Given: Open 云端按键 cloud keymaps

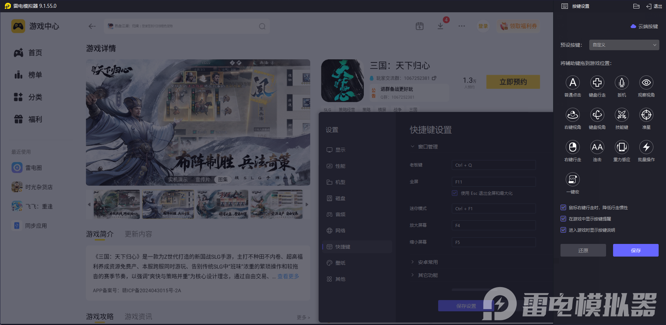Looking at the screenshot, I should point(644,26).
